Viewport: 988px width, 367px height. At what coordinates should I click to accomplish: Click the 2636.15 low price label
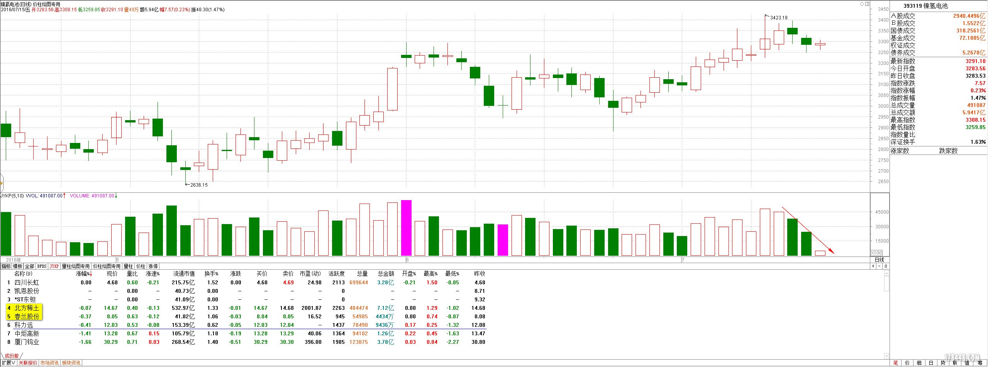point(199,185)
